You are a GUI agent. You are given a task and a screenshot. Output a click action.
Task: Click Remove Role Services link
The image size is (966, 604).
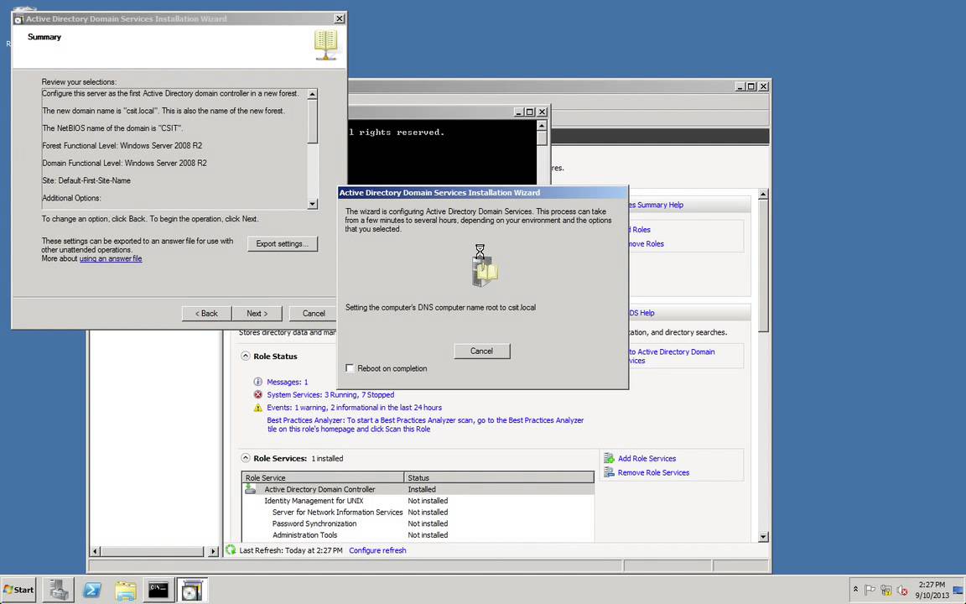pyautogui.click(x=654, y=473)
